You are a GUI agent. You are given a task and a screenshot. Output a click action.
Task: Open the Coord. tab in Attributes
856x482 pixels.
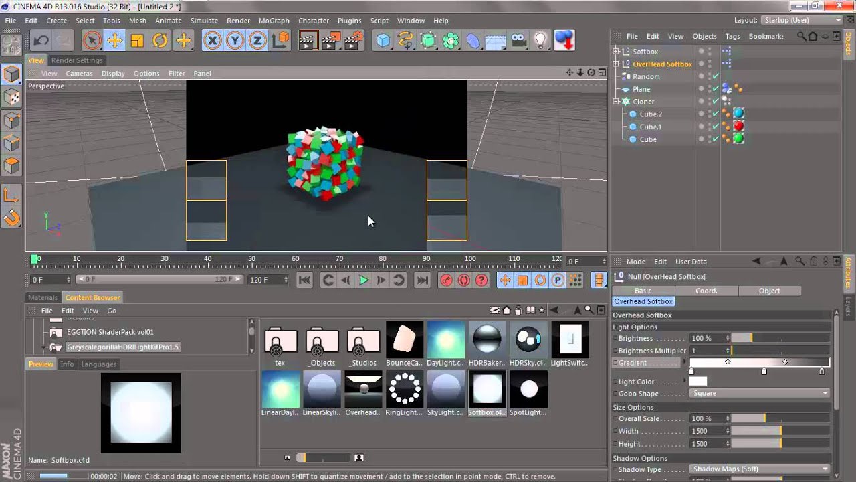706,291
